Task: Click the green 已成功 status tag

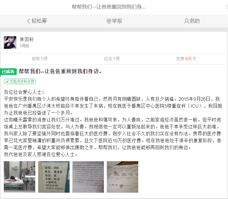Action: tap(8, 71)
